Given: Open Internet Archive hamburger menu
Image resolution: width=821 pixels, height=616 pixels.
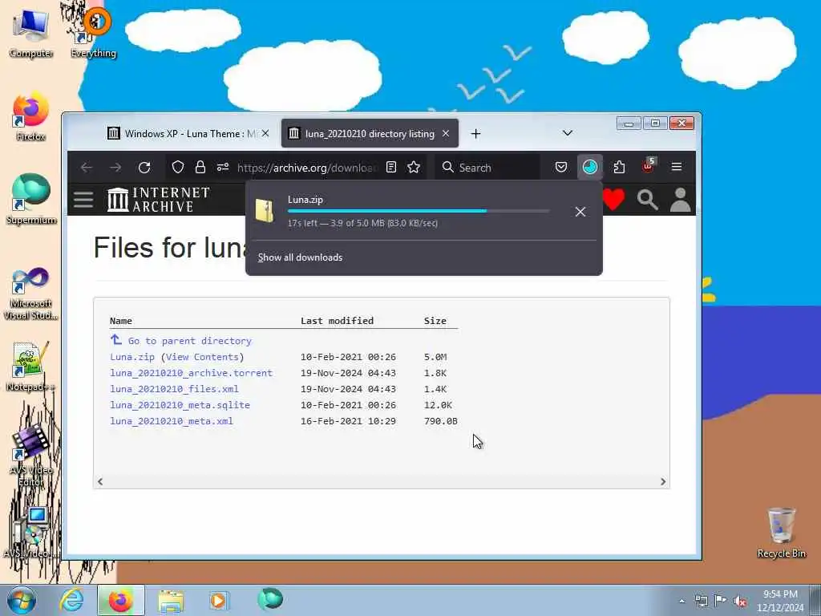Looking at the screenshot, I should point(83,200).
